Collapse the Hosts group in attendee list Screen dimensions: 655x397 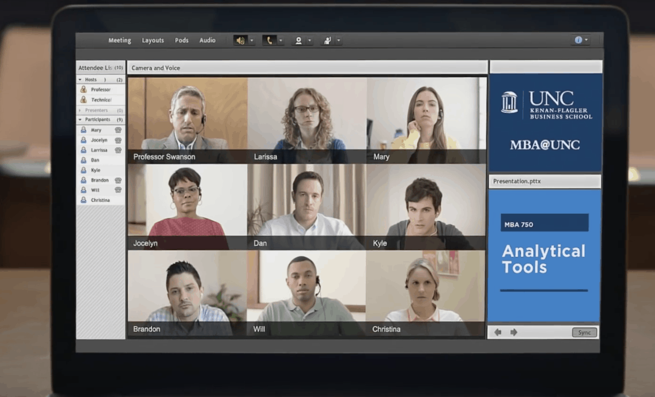pos(80,80)
